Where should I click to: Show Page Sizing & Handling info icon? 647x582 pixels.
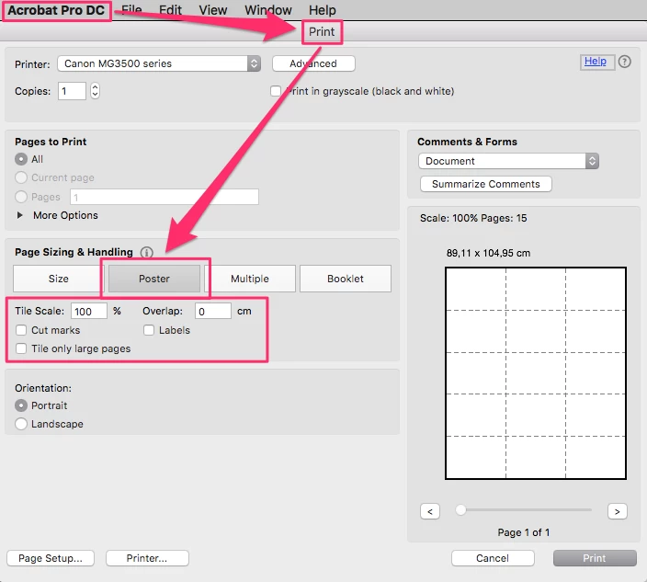coord(146,252)
